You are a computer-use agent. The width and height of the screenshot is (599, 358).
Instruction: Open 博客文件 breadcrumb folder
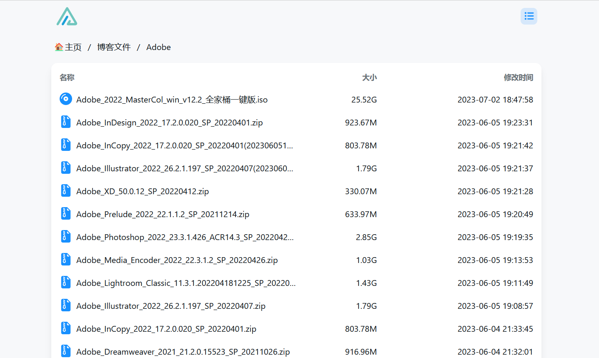(x=114, y=47)
